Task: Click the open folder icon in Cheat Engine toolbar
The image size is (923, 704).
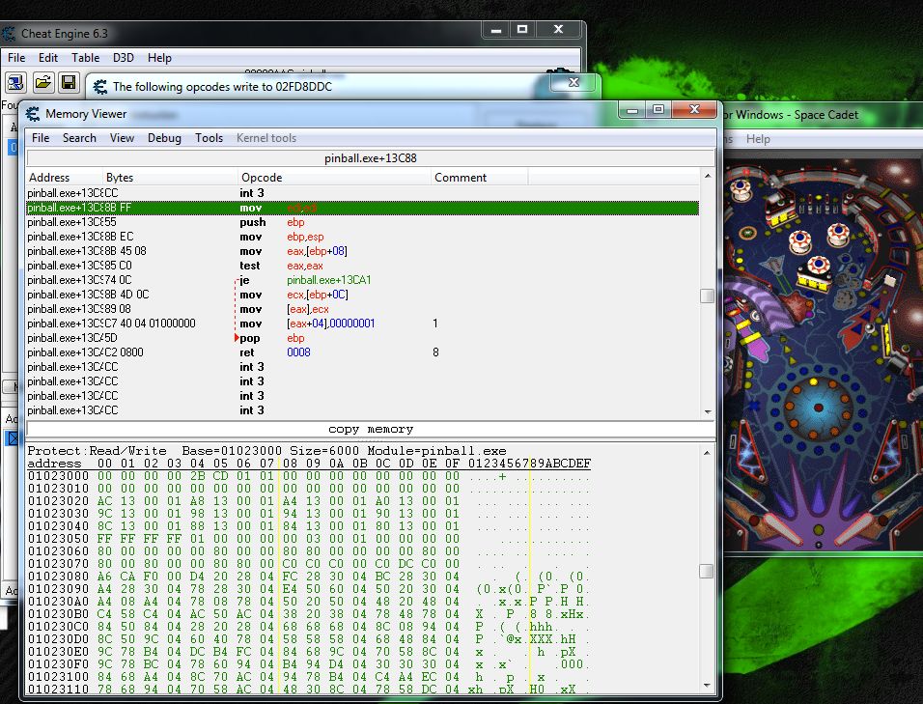Action: (x=43, y=82)
